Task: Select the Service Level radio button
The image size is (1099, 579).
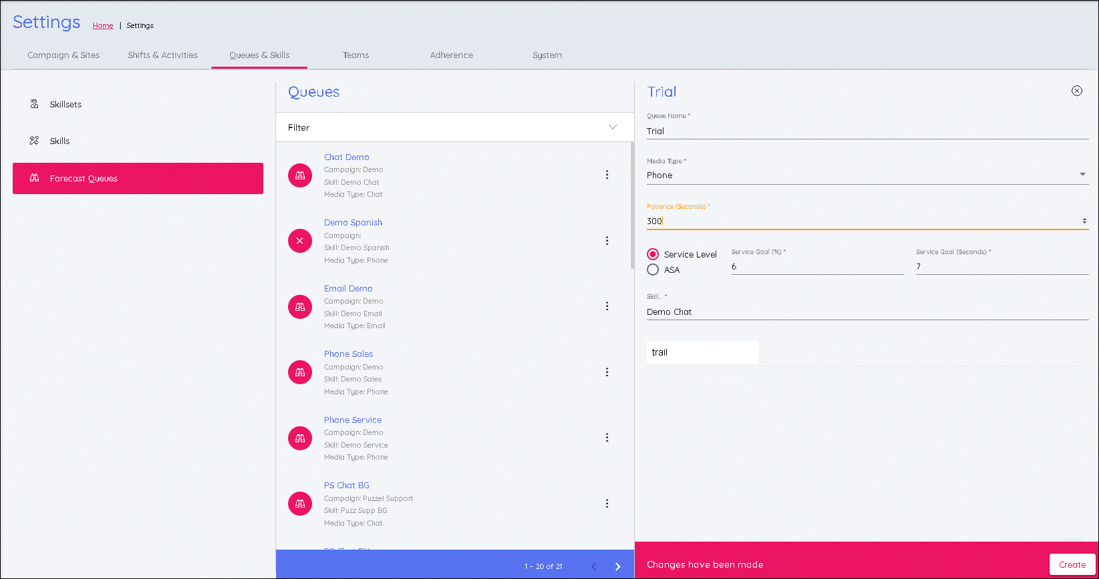Action: [653, 254]
